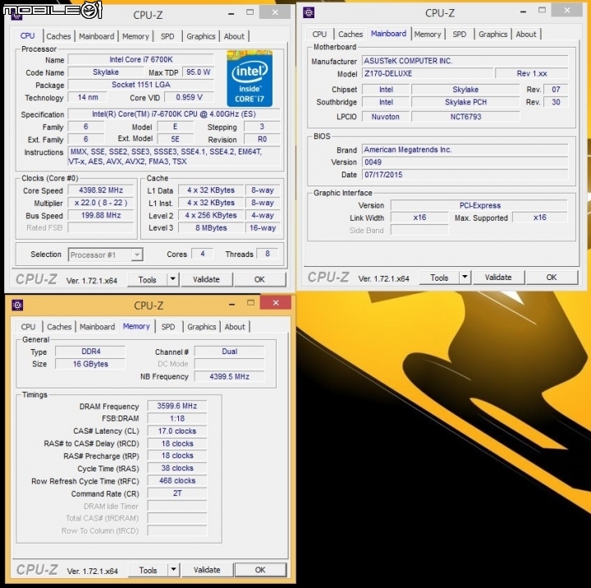Minimize the CPU-Z Mainboard window
This screenshot has height=588, width=591.
pyautogui.click(x=523, y=11)
